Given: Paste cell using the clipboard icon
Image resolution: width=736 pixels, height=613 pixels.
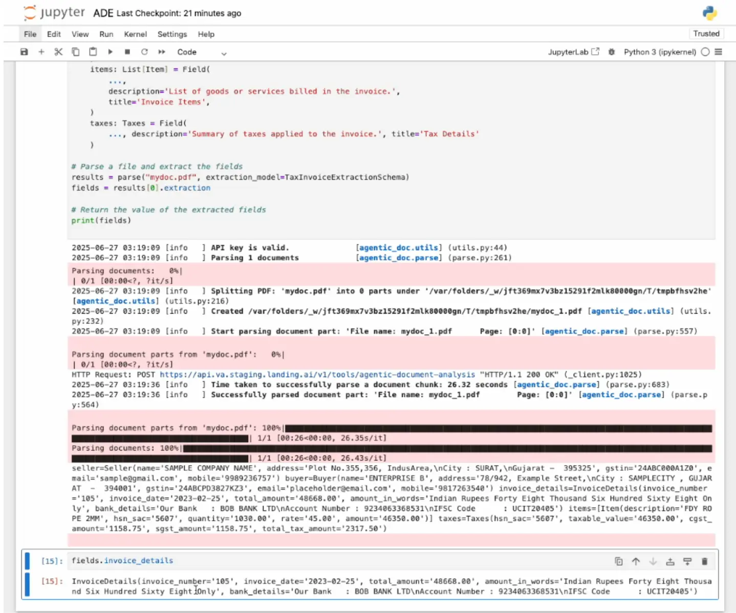Looking at the screenshot, I should coord(93,52).
